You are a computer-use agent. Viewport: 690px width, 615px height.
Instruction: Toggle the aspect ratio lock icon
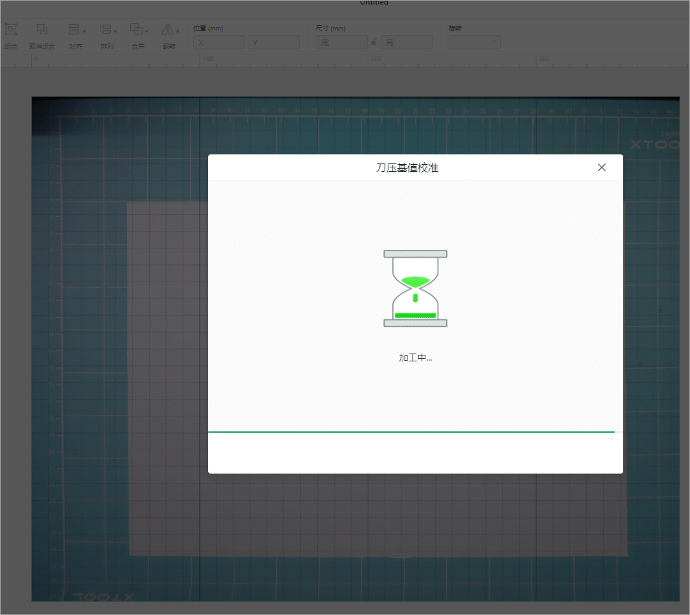click(x=374, y=42)
